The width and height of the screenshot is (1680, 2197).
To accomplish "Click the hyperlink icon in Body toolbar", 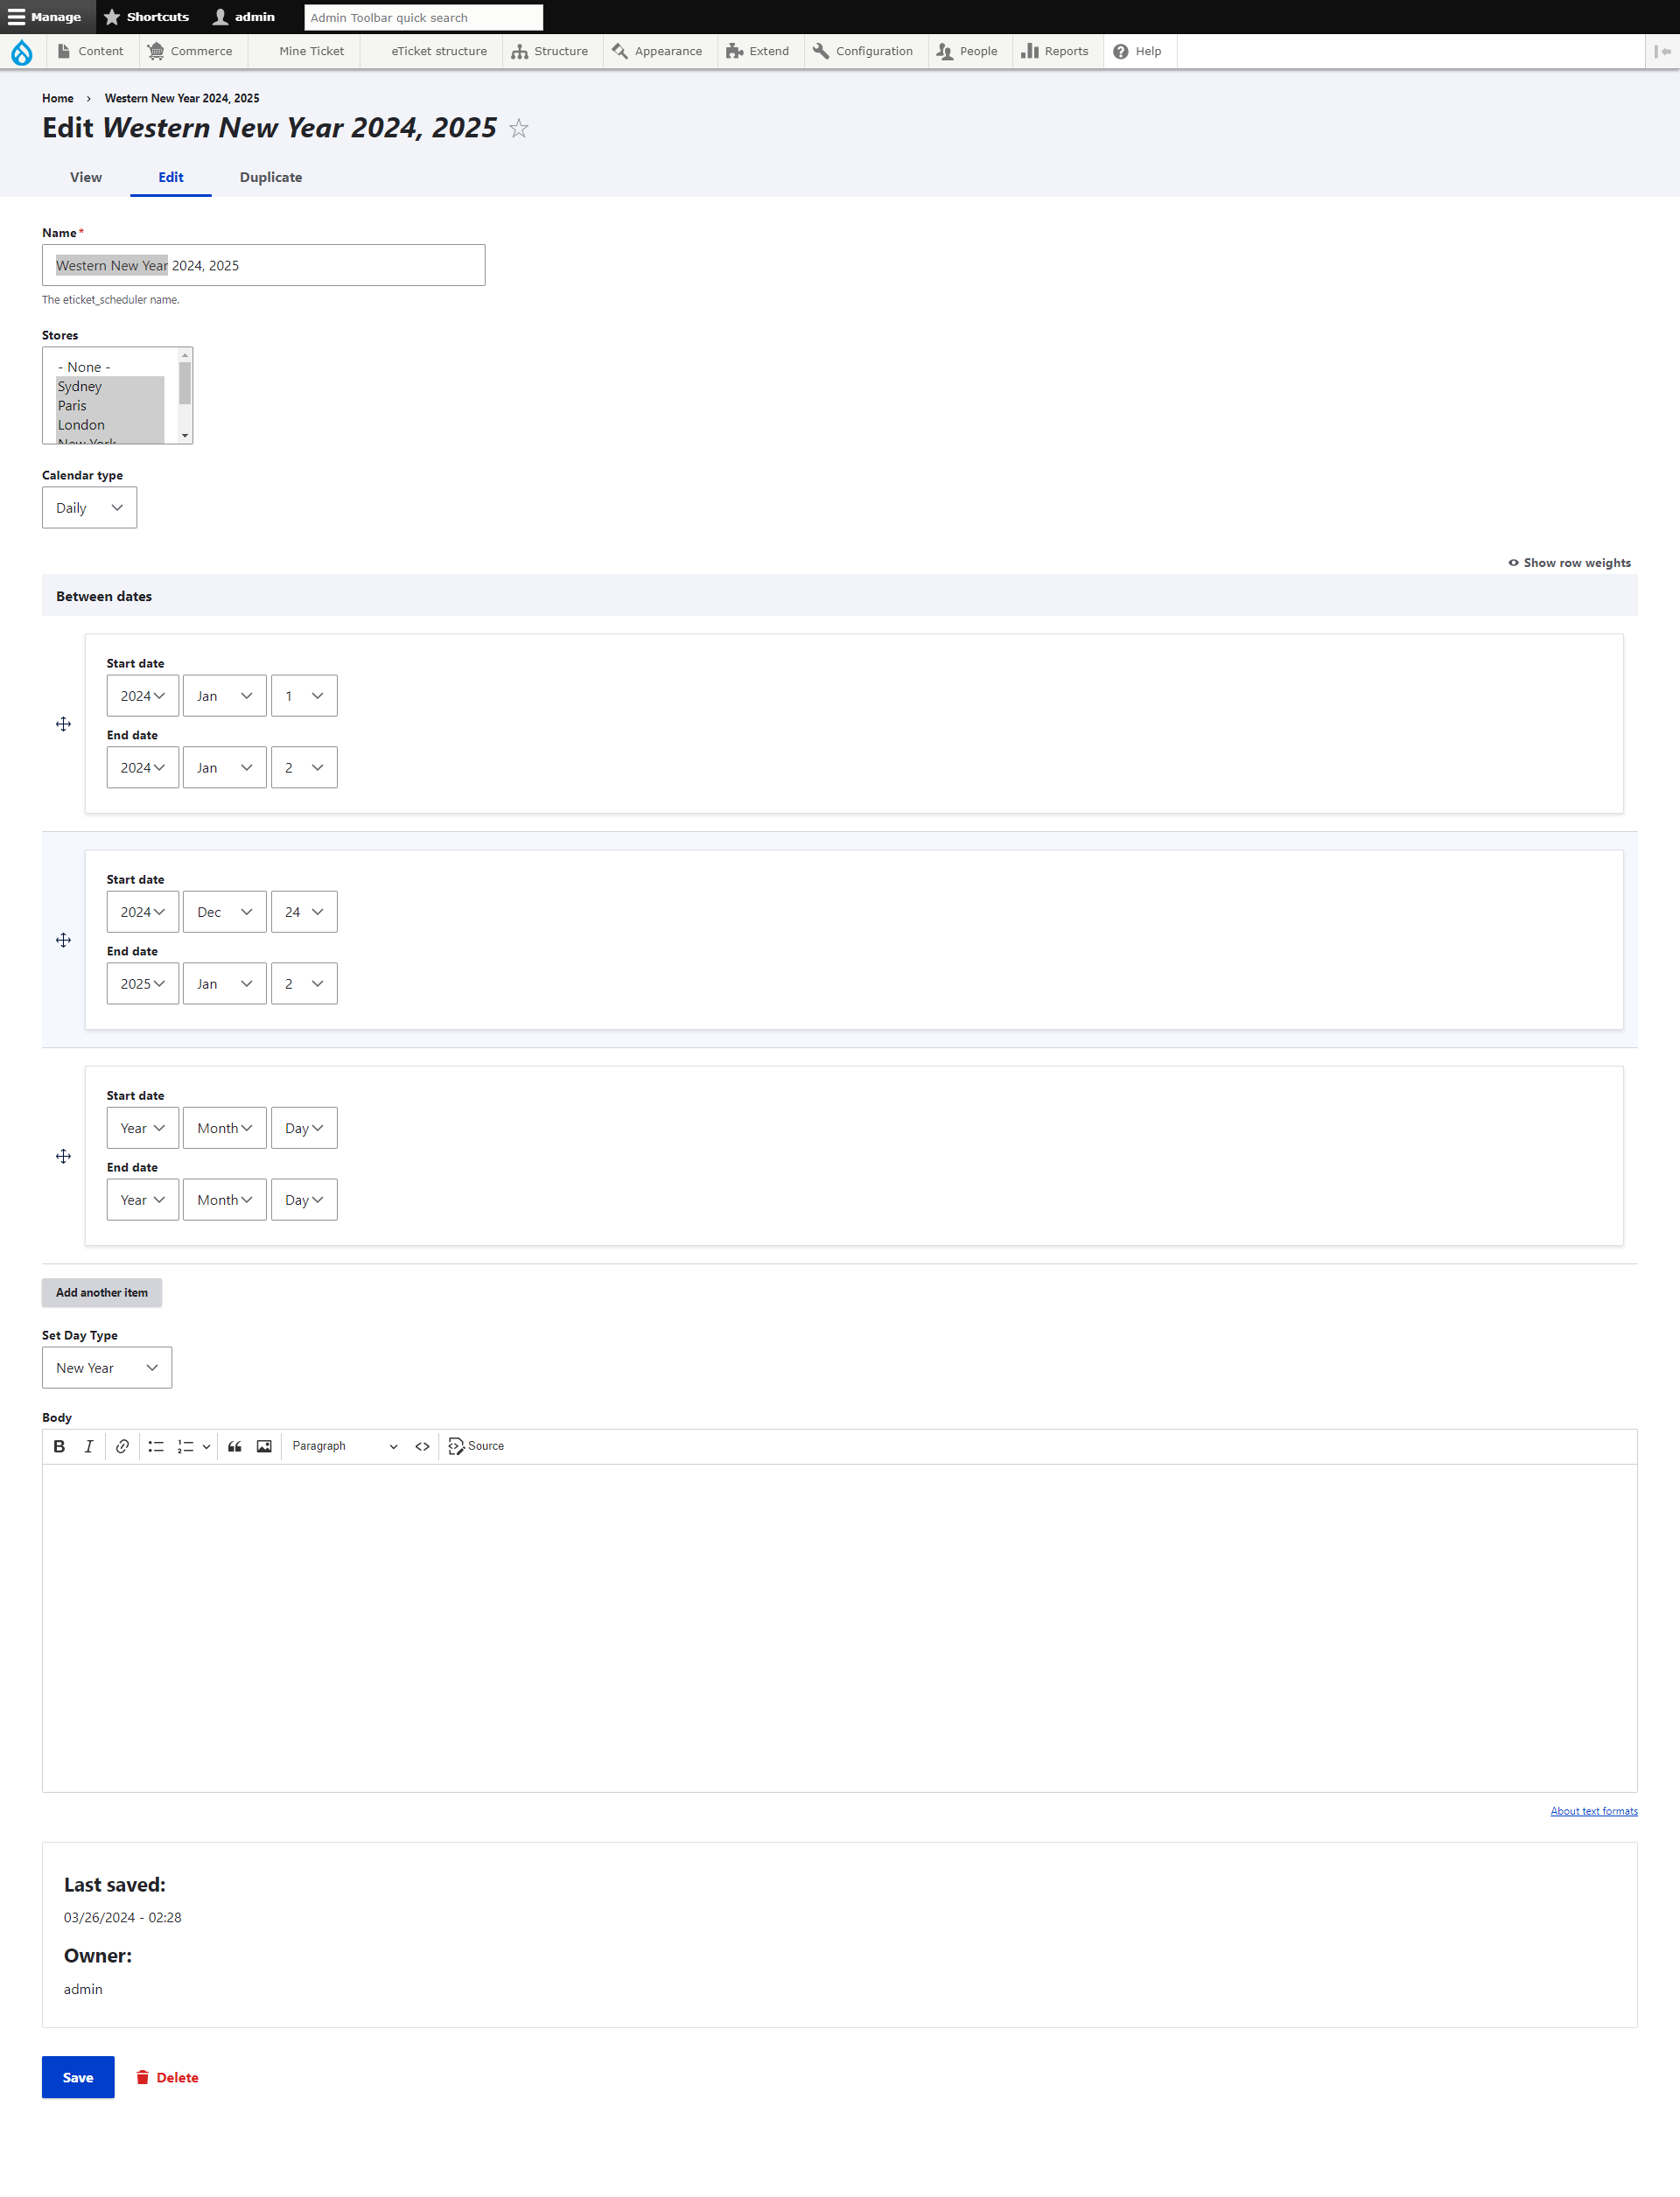I will pos(120,1445).
